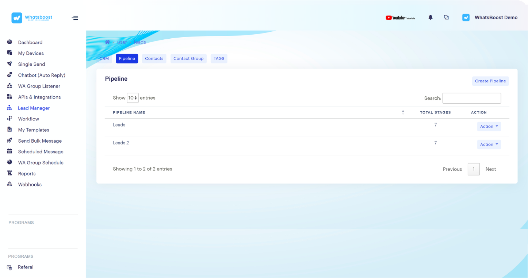Screen dimensions: 528x278
Task: Sort by Pipeline Name column arrows
Action: pos(403,112)
